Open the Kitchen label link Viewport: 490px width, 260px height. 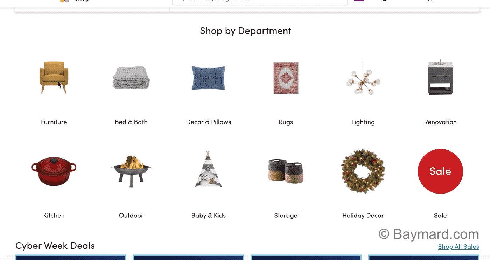(54, 216)
